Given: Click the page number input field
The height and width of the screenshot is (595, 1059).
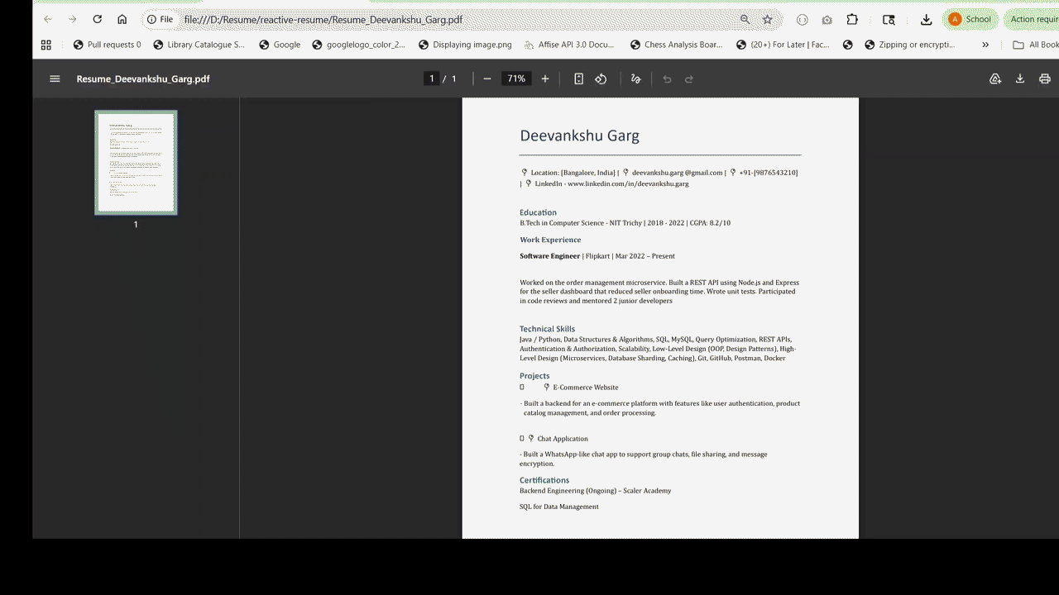Looking at the screenshot, I should 431,79.
